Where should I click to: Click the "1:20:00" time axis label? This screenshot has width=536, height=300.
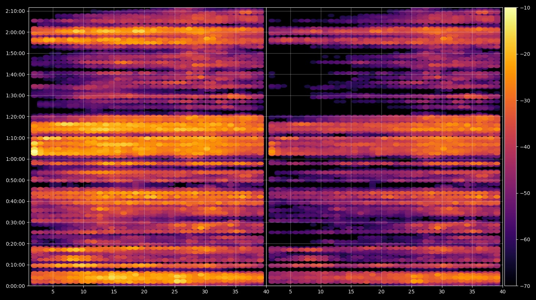click(15, 117)
